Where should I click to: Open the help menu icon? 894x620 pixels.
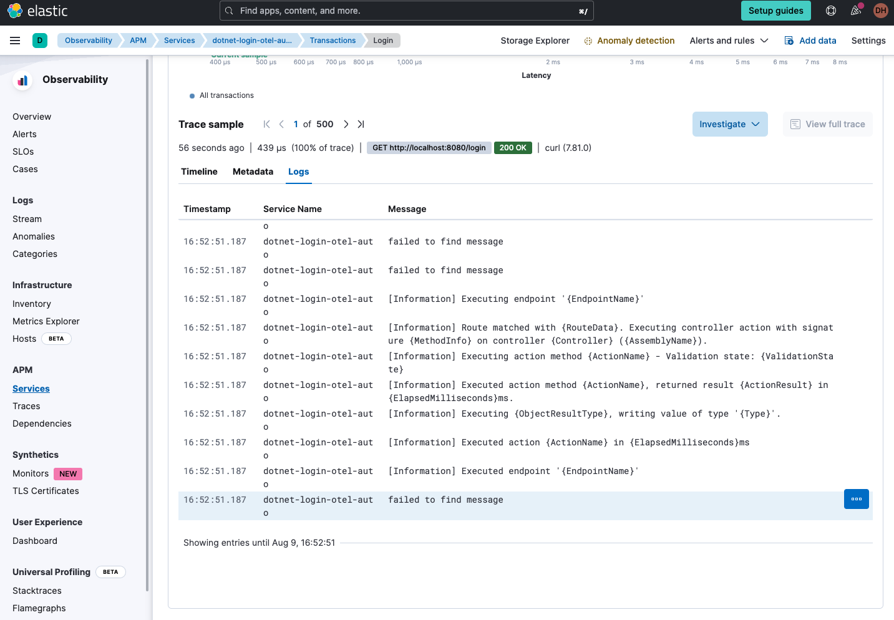(830, 11)
